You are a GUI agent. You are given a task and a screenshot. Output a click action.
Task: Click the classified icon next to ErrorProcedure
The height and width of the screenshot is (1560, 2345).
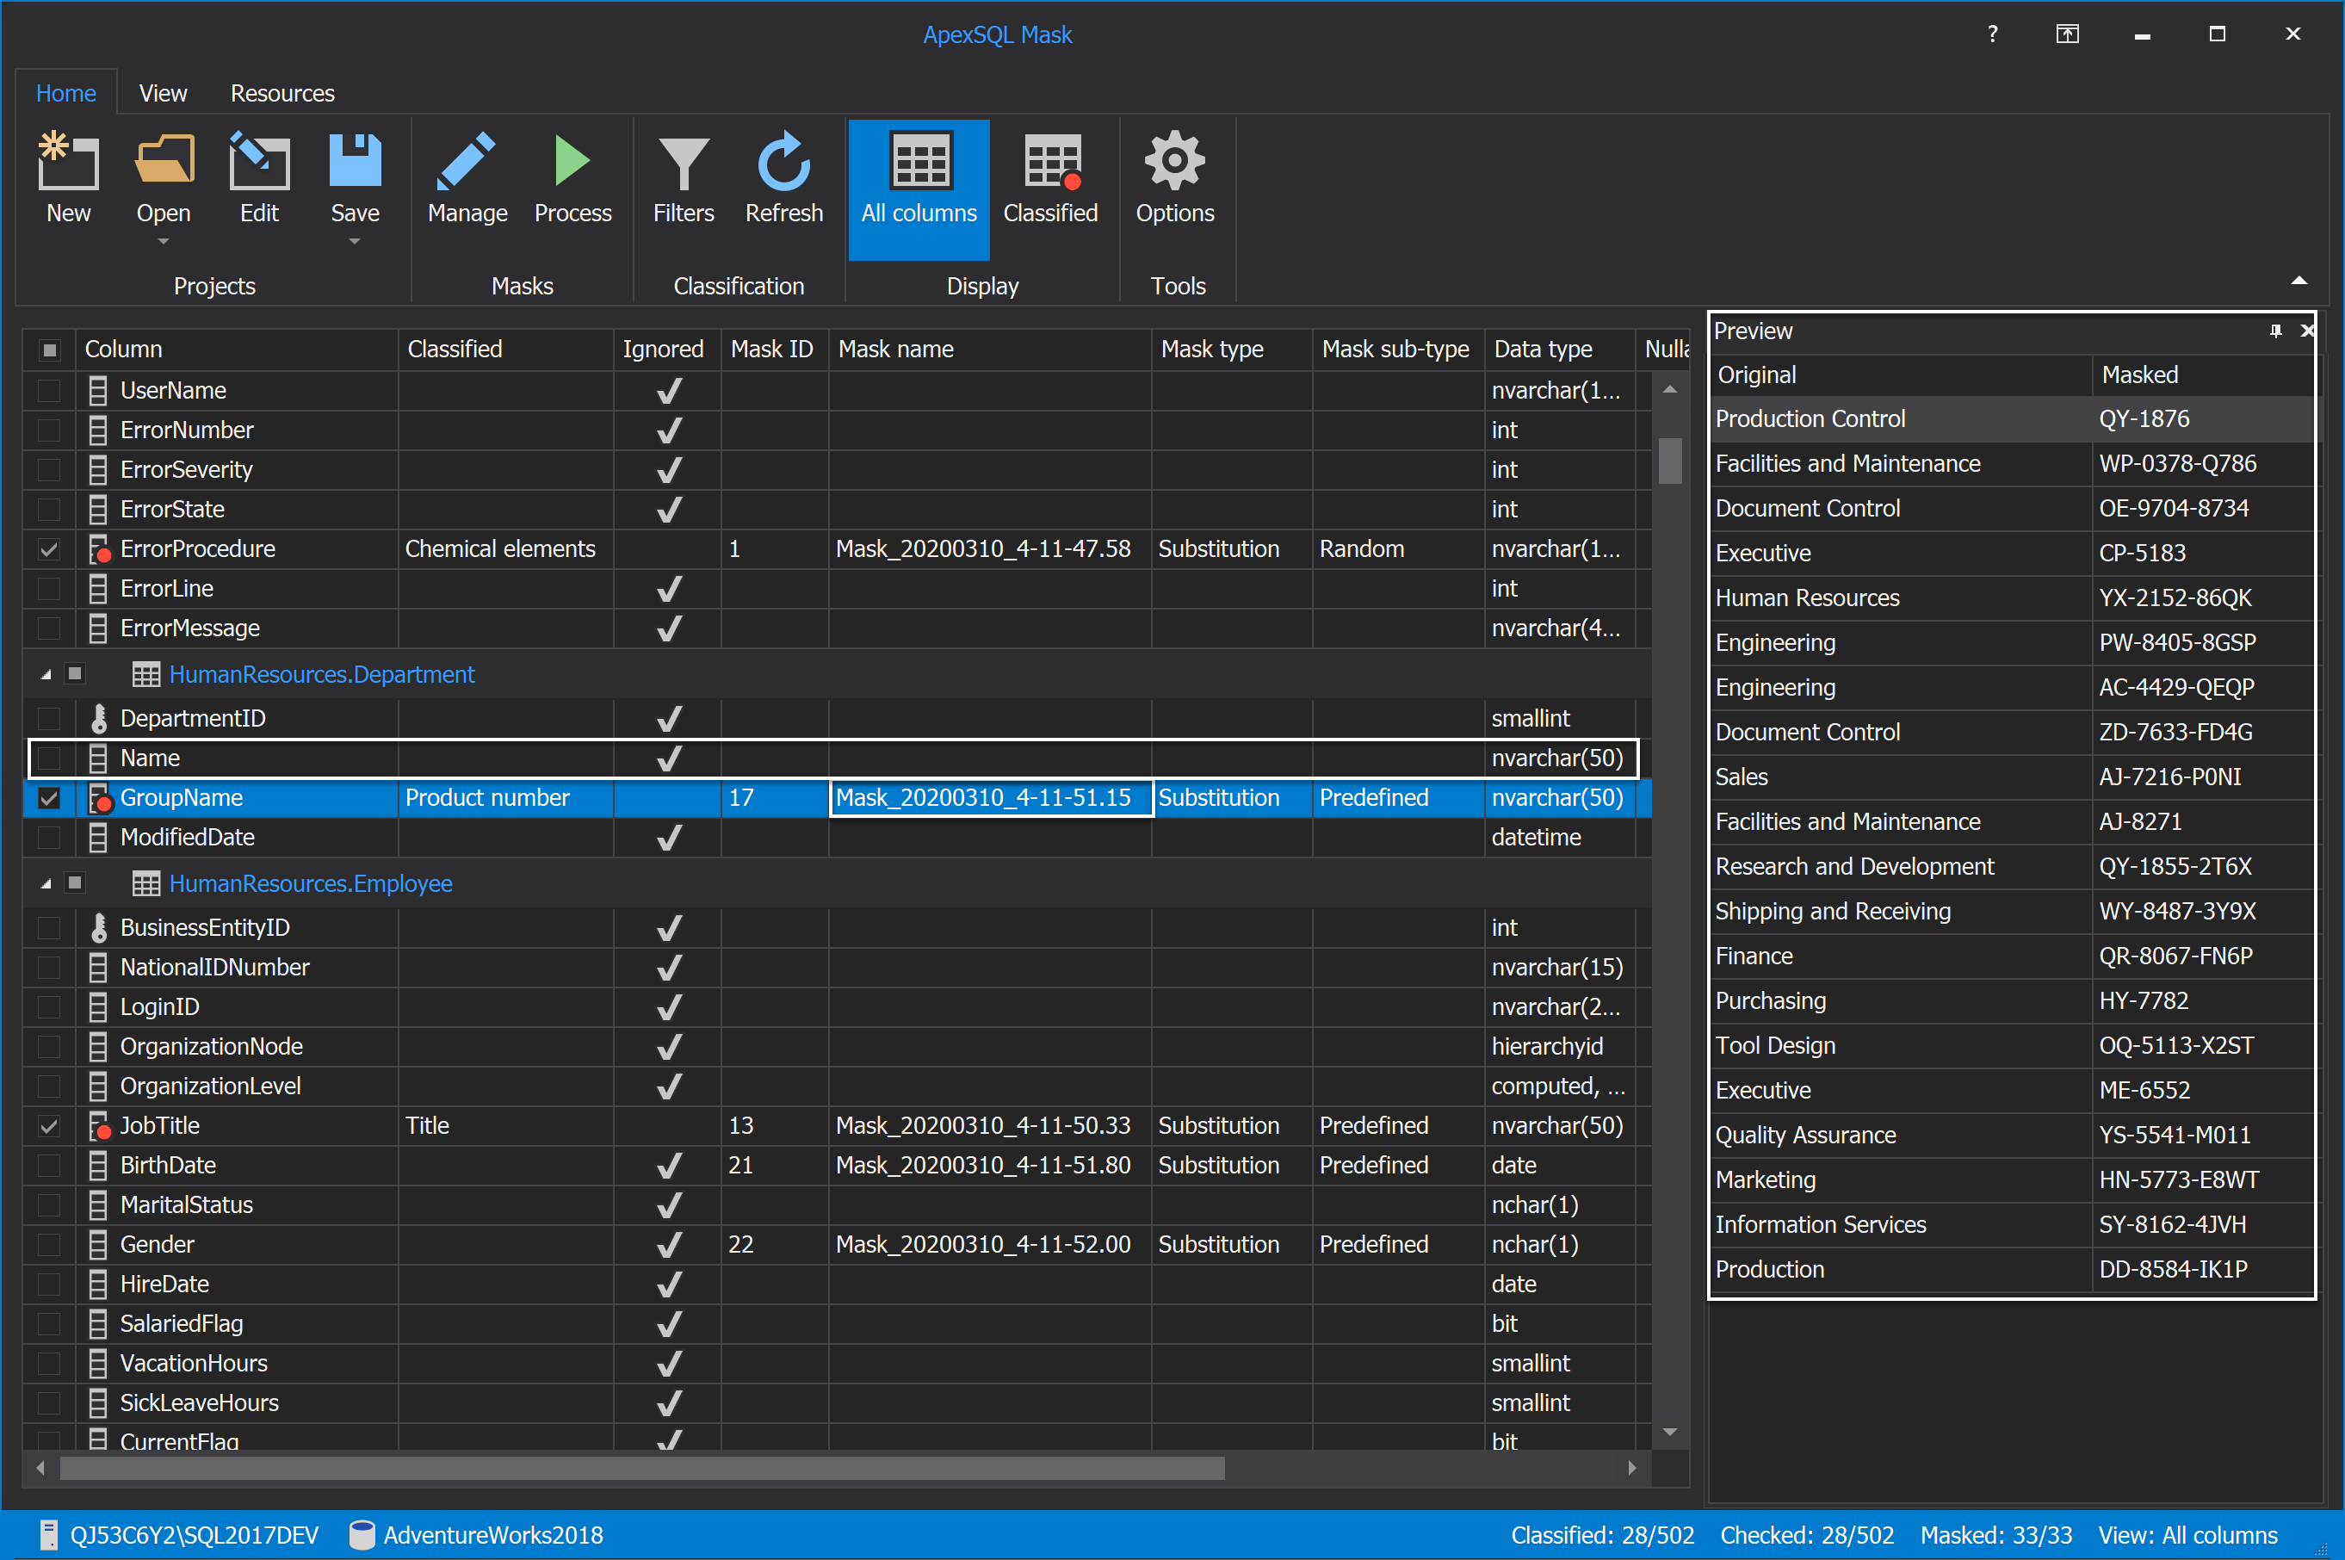click(100, 549)
